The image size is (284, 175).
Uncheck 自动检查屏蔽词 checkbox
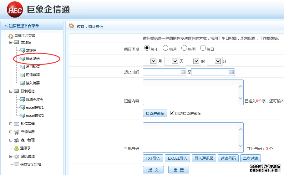coord(172,113)
